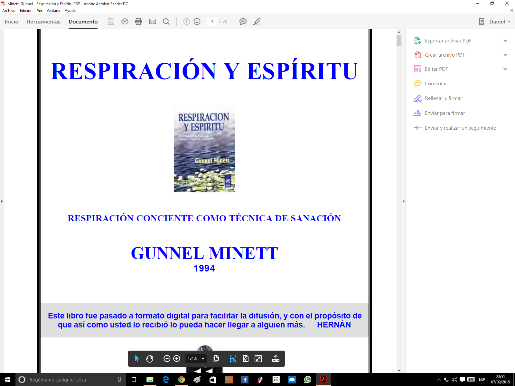Open File Explorer from taskbar
Screen dimensions: 515x386
pos(150,380)
